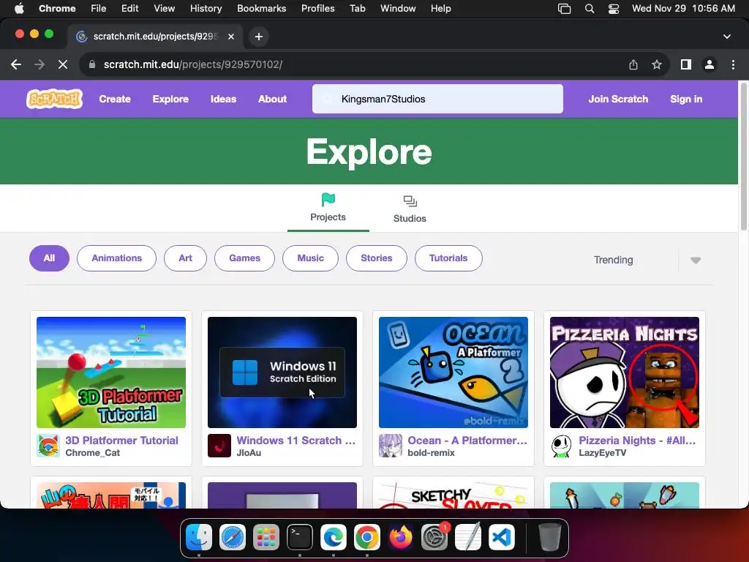This screenshot has height=562, width=749.
Task: Click JloAu's avatar
Action: [219, 446]
